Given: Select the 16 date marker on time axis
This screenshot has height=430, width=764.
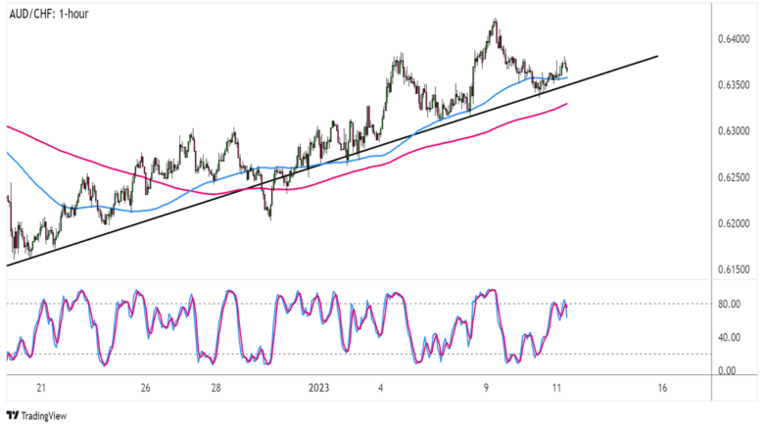Looking at the screenshot, I should coord(662,388).
